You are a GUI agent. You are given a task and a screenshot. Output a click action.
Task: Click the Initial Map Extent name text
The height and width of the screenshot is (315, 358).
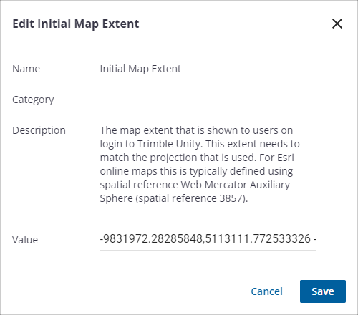pyautogui.click(x=140, y=69)
